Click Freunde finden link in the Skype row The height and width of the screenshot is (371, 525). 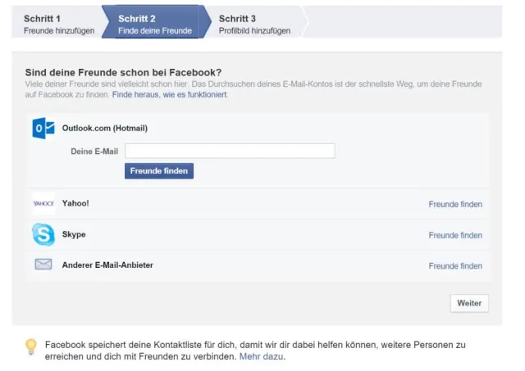point(455,235)
